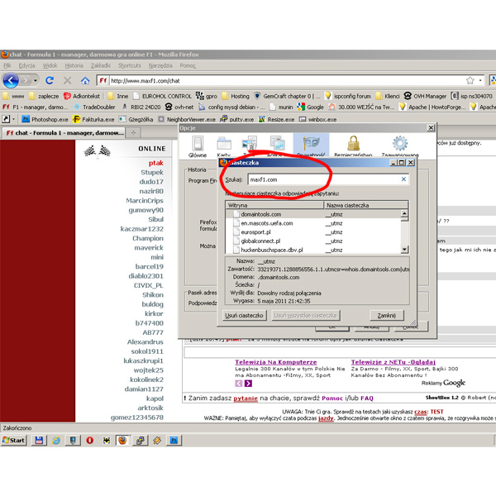Click the Zamknij button
Viewport: 496px width, 496px height.
pos(387,316)
